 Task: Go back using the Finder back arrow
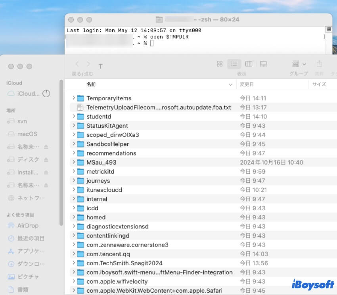click(x=77, y=64)
